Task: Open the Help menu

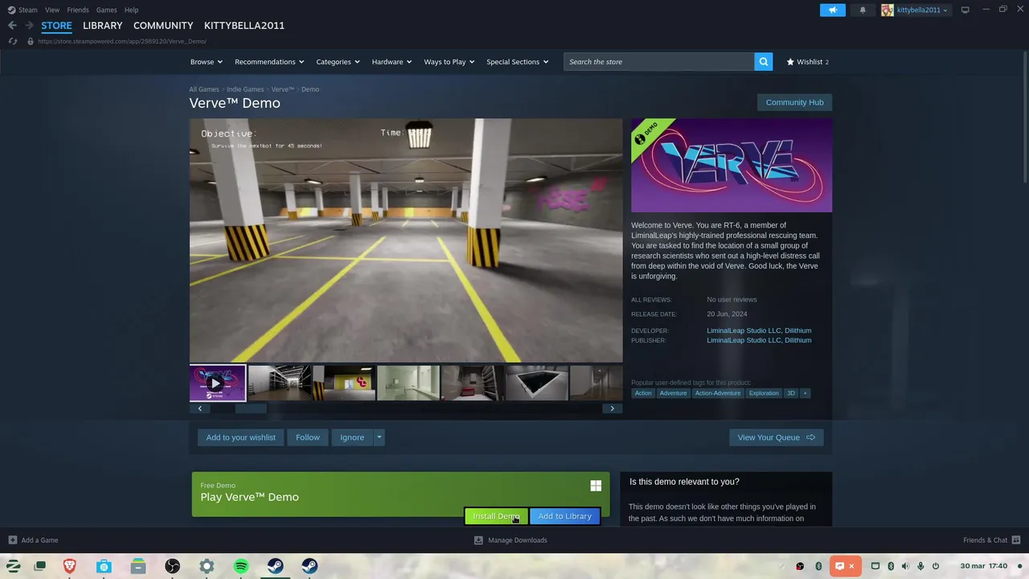Action: pos(131,10)
